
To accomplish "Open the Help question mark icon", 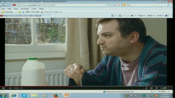I will (x=166, y=16).
